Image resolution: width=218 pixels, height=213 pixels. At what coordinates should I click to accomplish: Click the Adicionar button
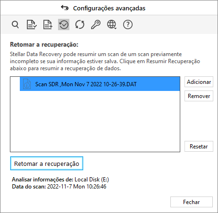coord(199,82)
